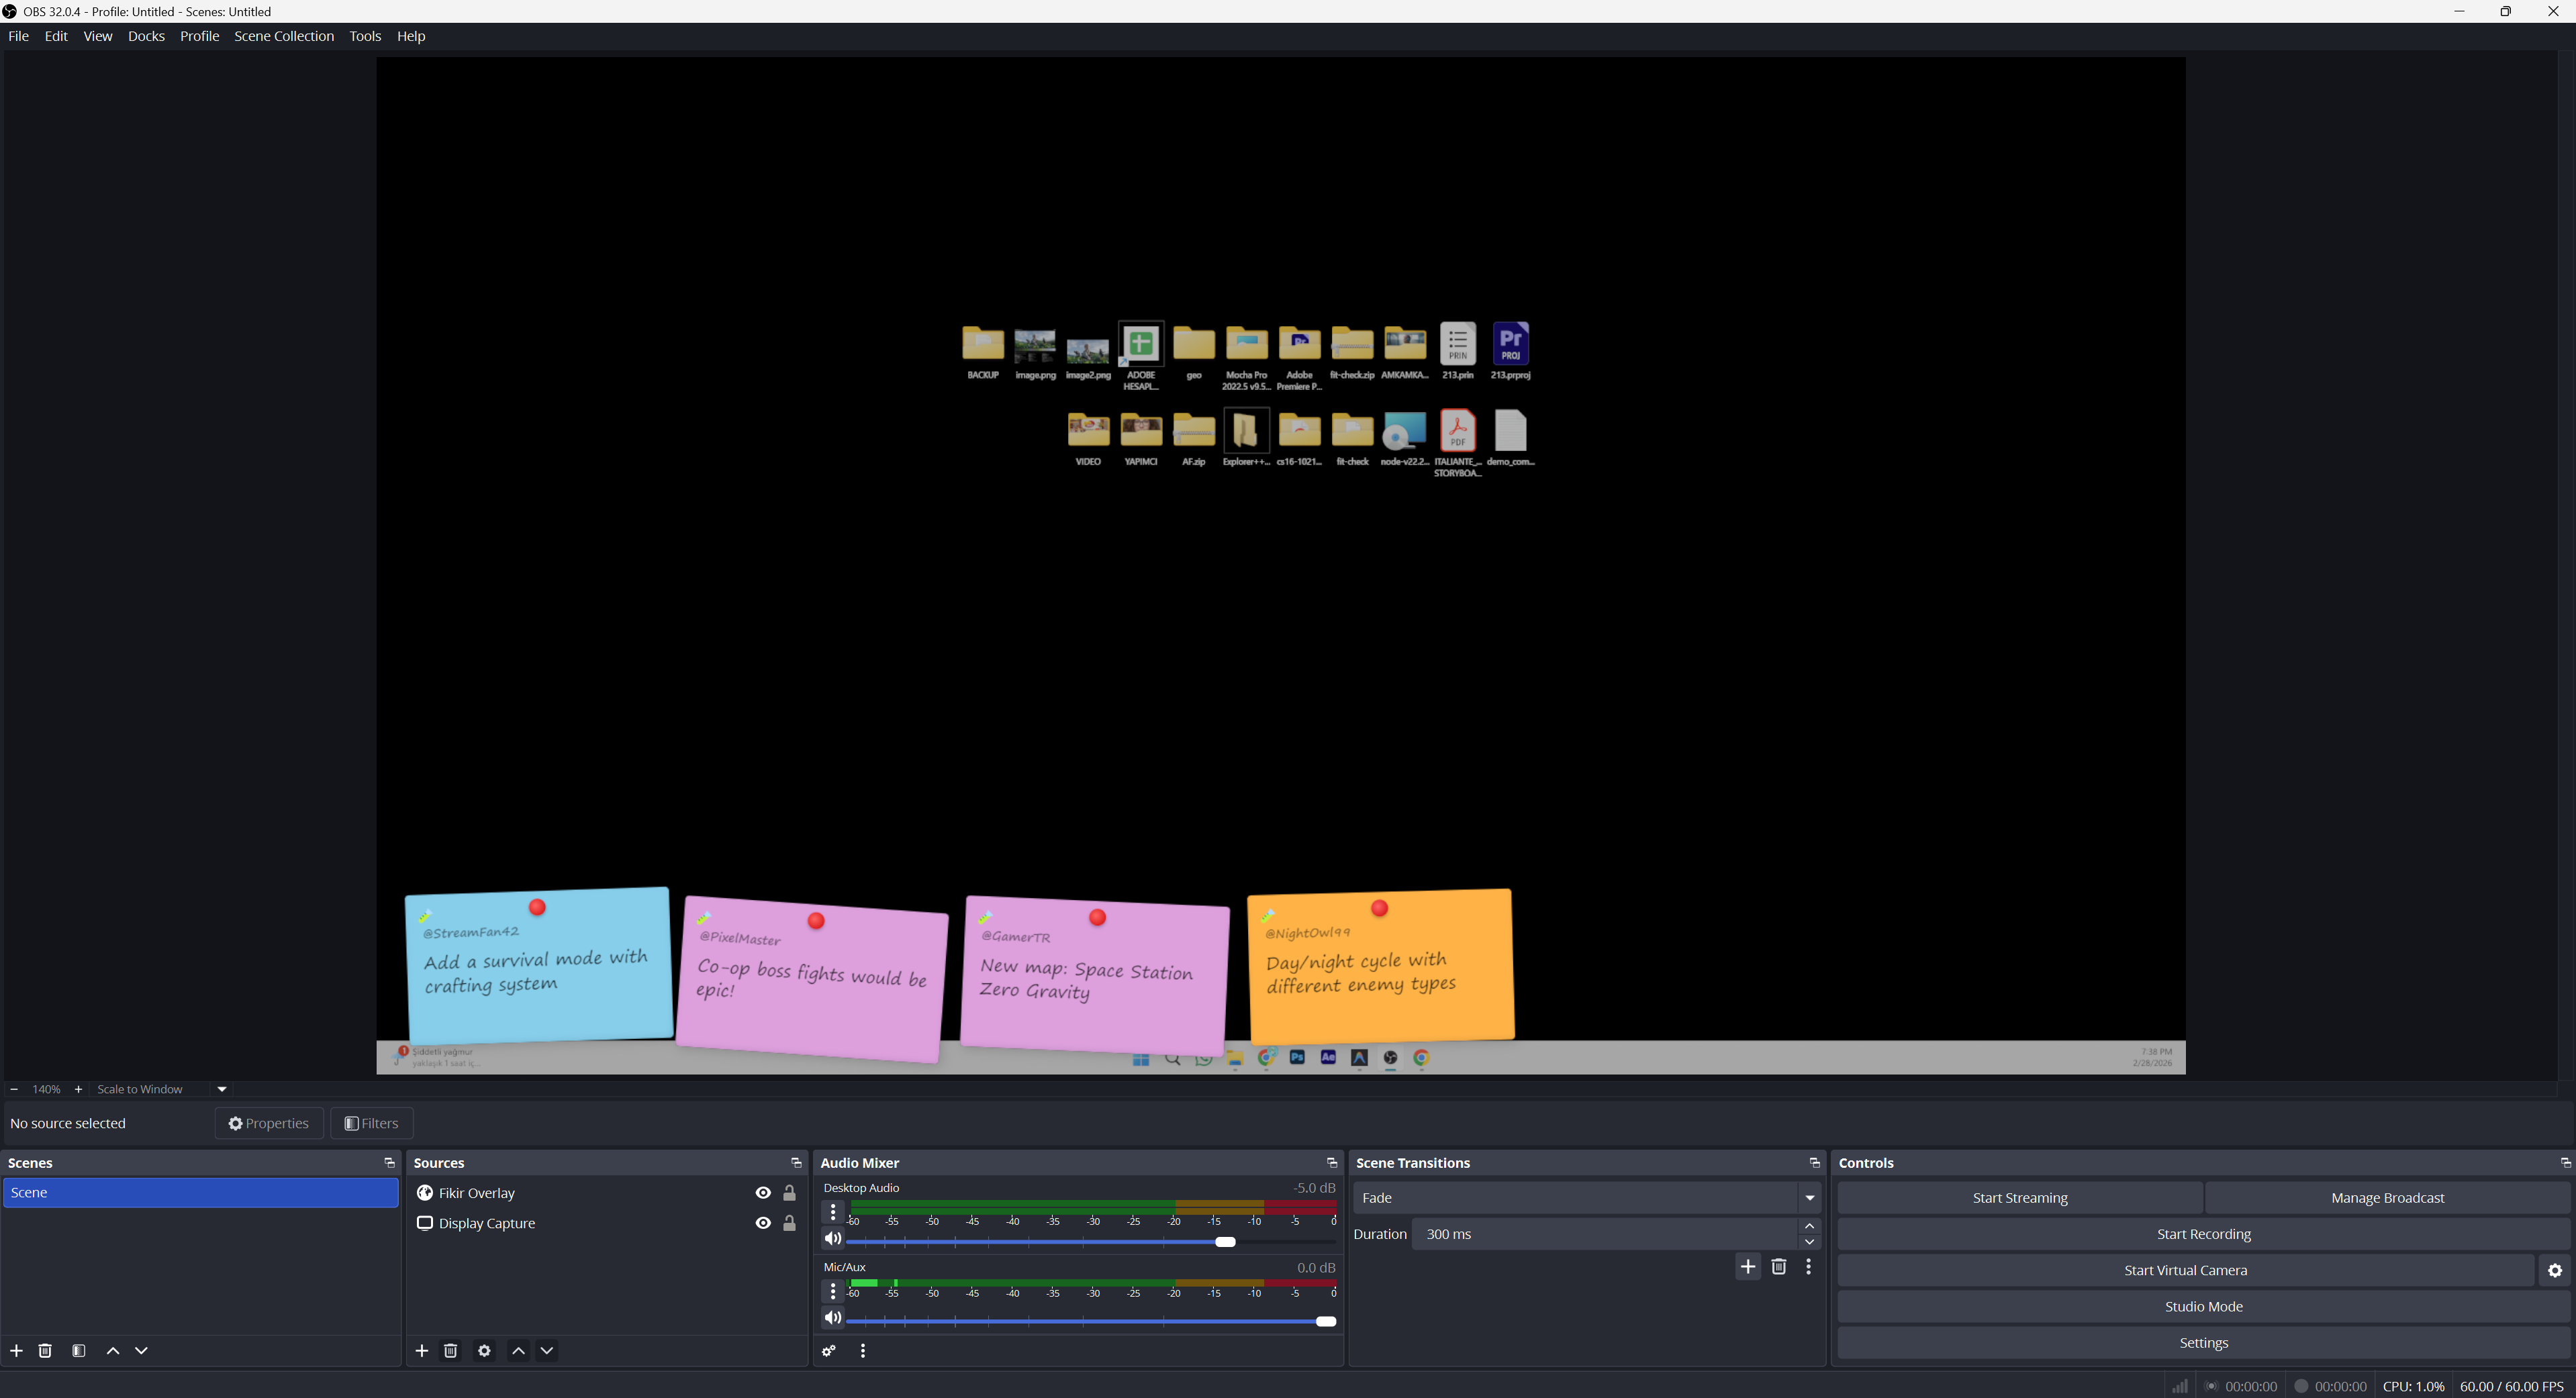Mute Mic/Aux speaker icon
The image size is (2576, 1398).
[x=833, y=1319]
